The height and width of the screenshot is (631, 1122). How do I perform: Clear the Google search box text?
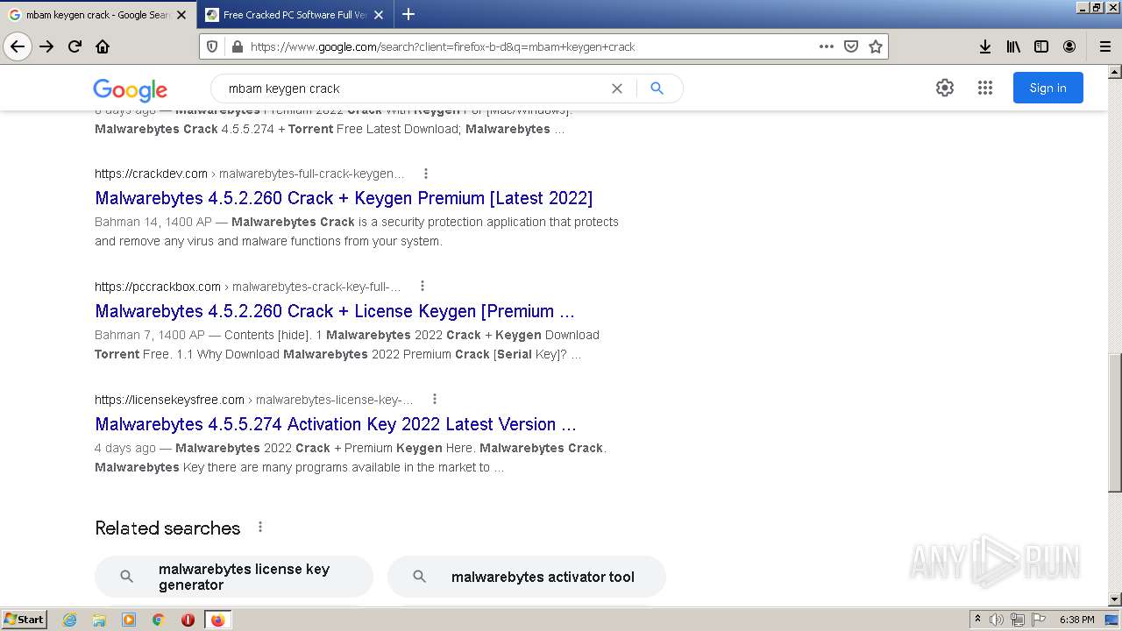(617, 89)
